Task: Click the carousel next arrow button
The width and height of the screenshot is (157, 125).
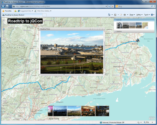Action: pyautogui.click(x=108, y=111)
